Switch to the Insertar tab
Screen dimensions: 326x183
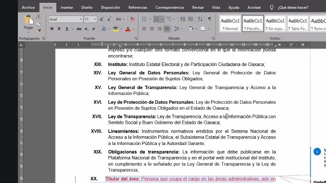click(x=67, y=7)
